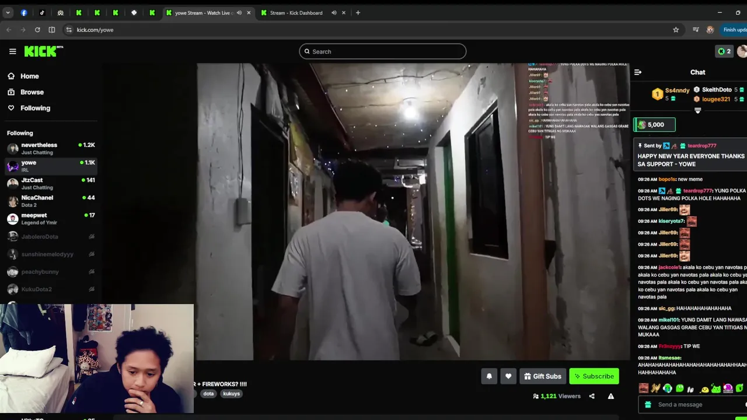
Task: Click the Gift Subs button
Action: 543,376
